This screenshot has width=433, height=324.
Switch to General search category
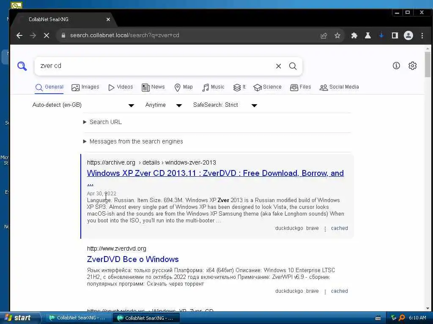pos(49,87)
